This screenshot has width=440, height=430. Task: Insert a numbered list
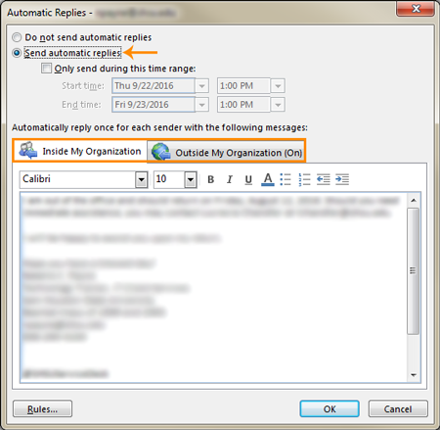[304, 179]
